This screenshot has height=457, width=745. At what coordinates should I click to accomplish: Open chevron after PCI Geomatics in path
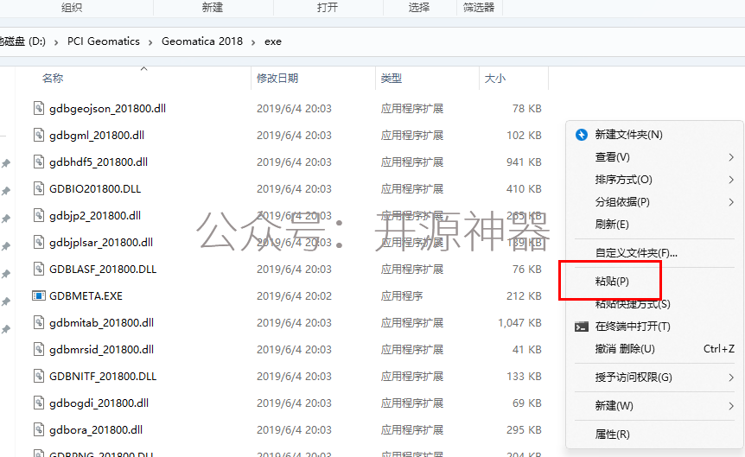150,42
